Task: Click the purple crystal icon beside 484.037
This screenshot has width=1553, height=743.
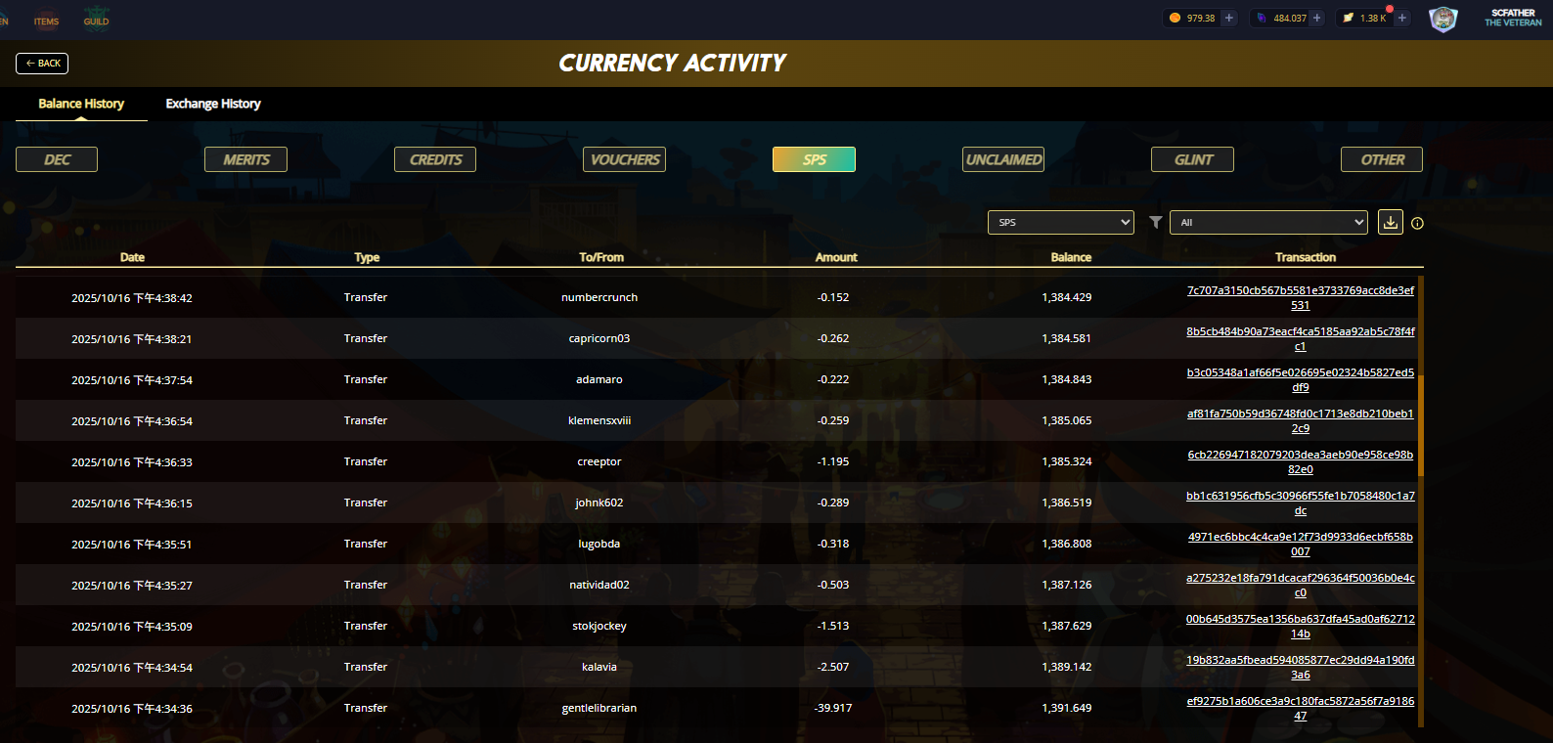Action: click(x=1262, y=18)
